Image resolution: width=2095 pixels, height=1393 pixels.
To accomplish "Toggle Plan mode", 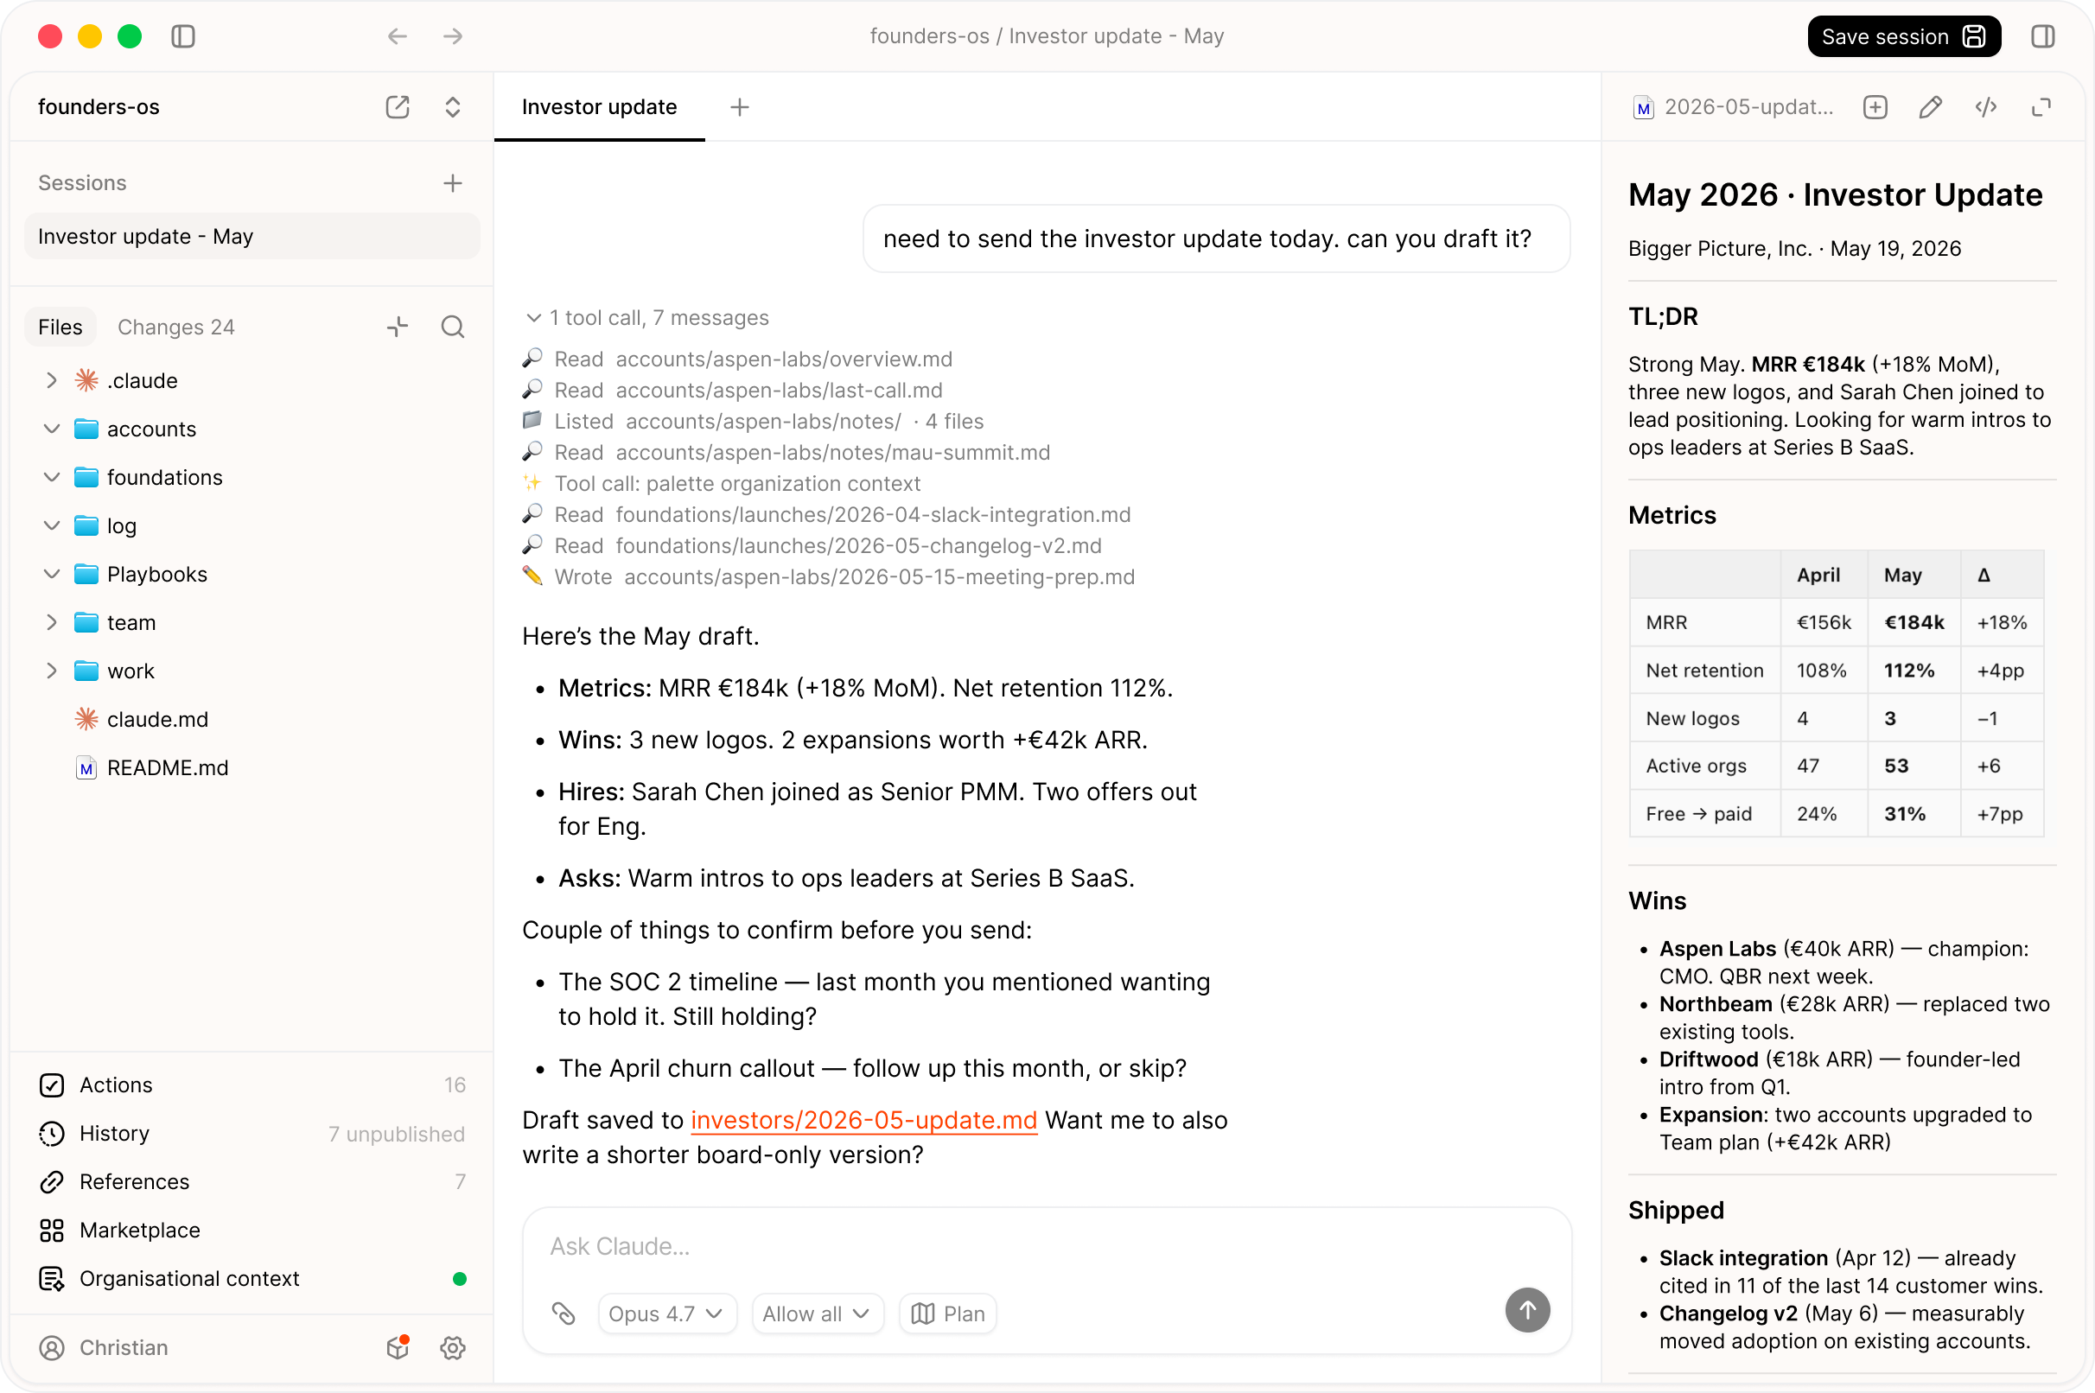I will [x=948, y=1313].
